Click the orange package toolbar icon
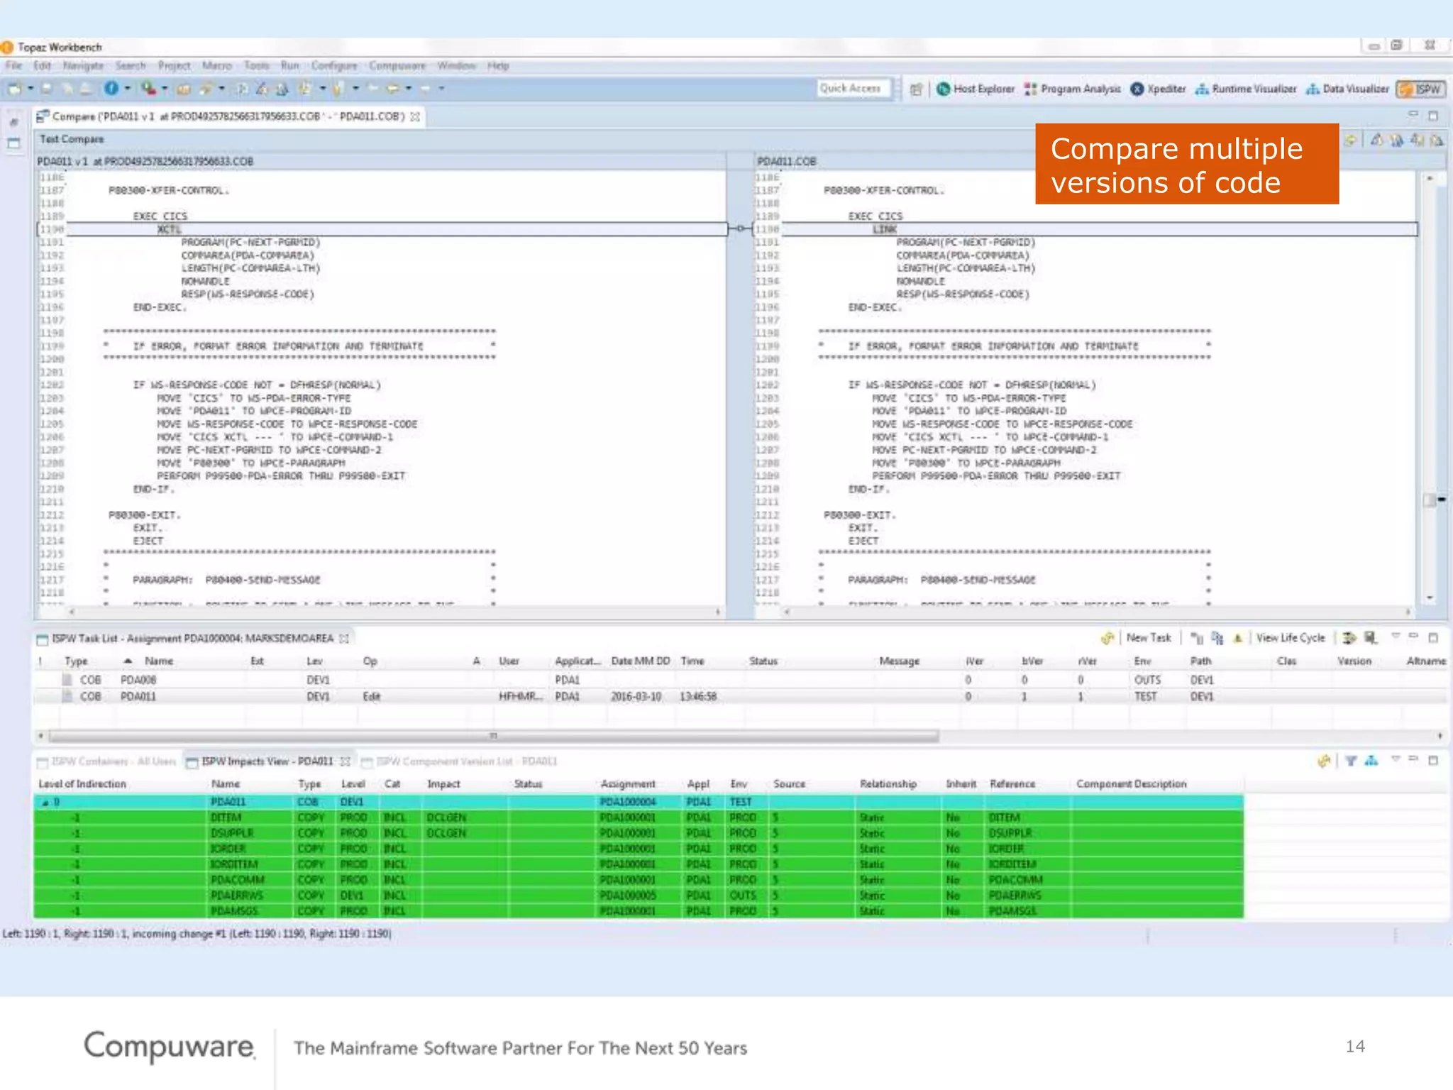Screen dimensions: 1453x1090 click(x=184, y=89)
